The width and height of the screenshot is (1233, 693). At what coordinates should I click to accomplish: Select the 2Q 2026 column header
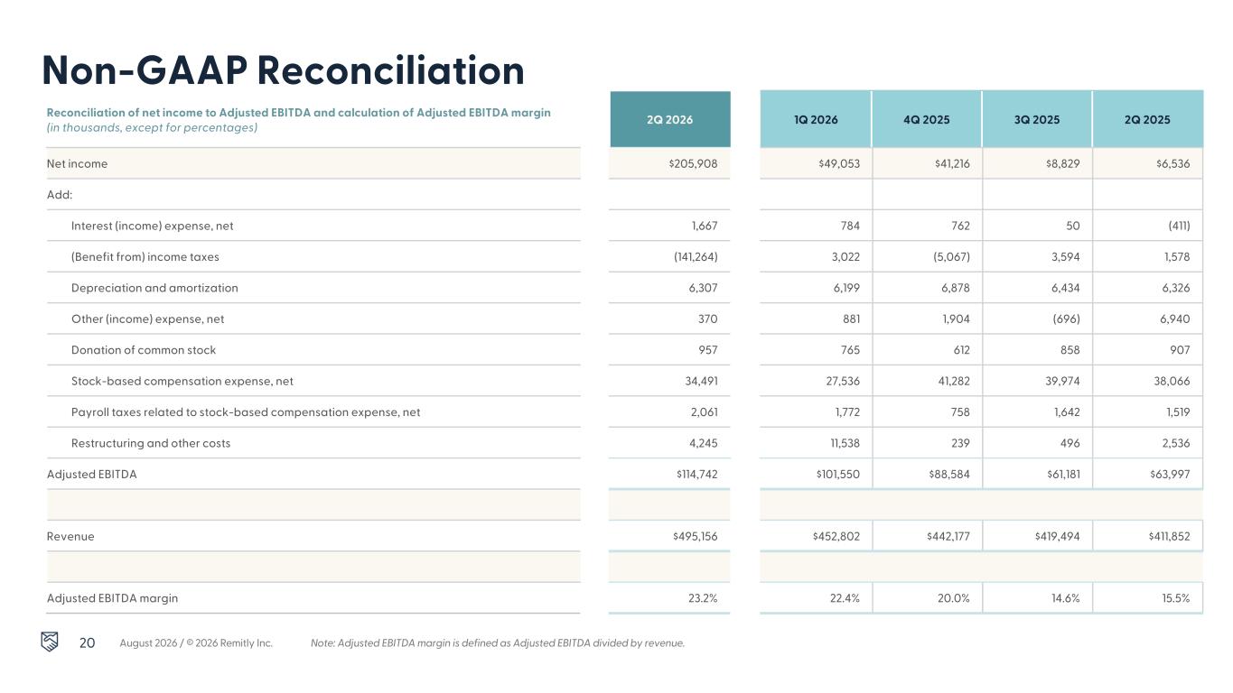point(669,119)
